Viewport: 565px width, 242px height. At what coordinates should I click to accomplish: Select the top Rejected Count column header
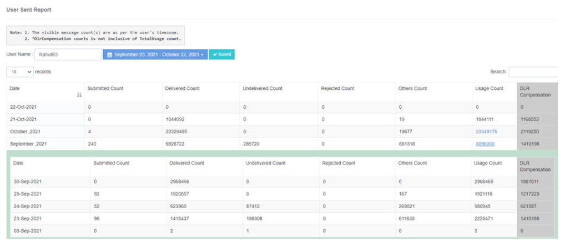pyautogui.click(x=337, y=89)
